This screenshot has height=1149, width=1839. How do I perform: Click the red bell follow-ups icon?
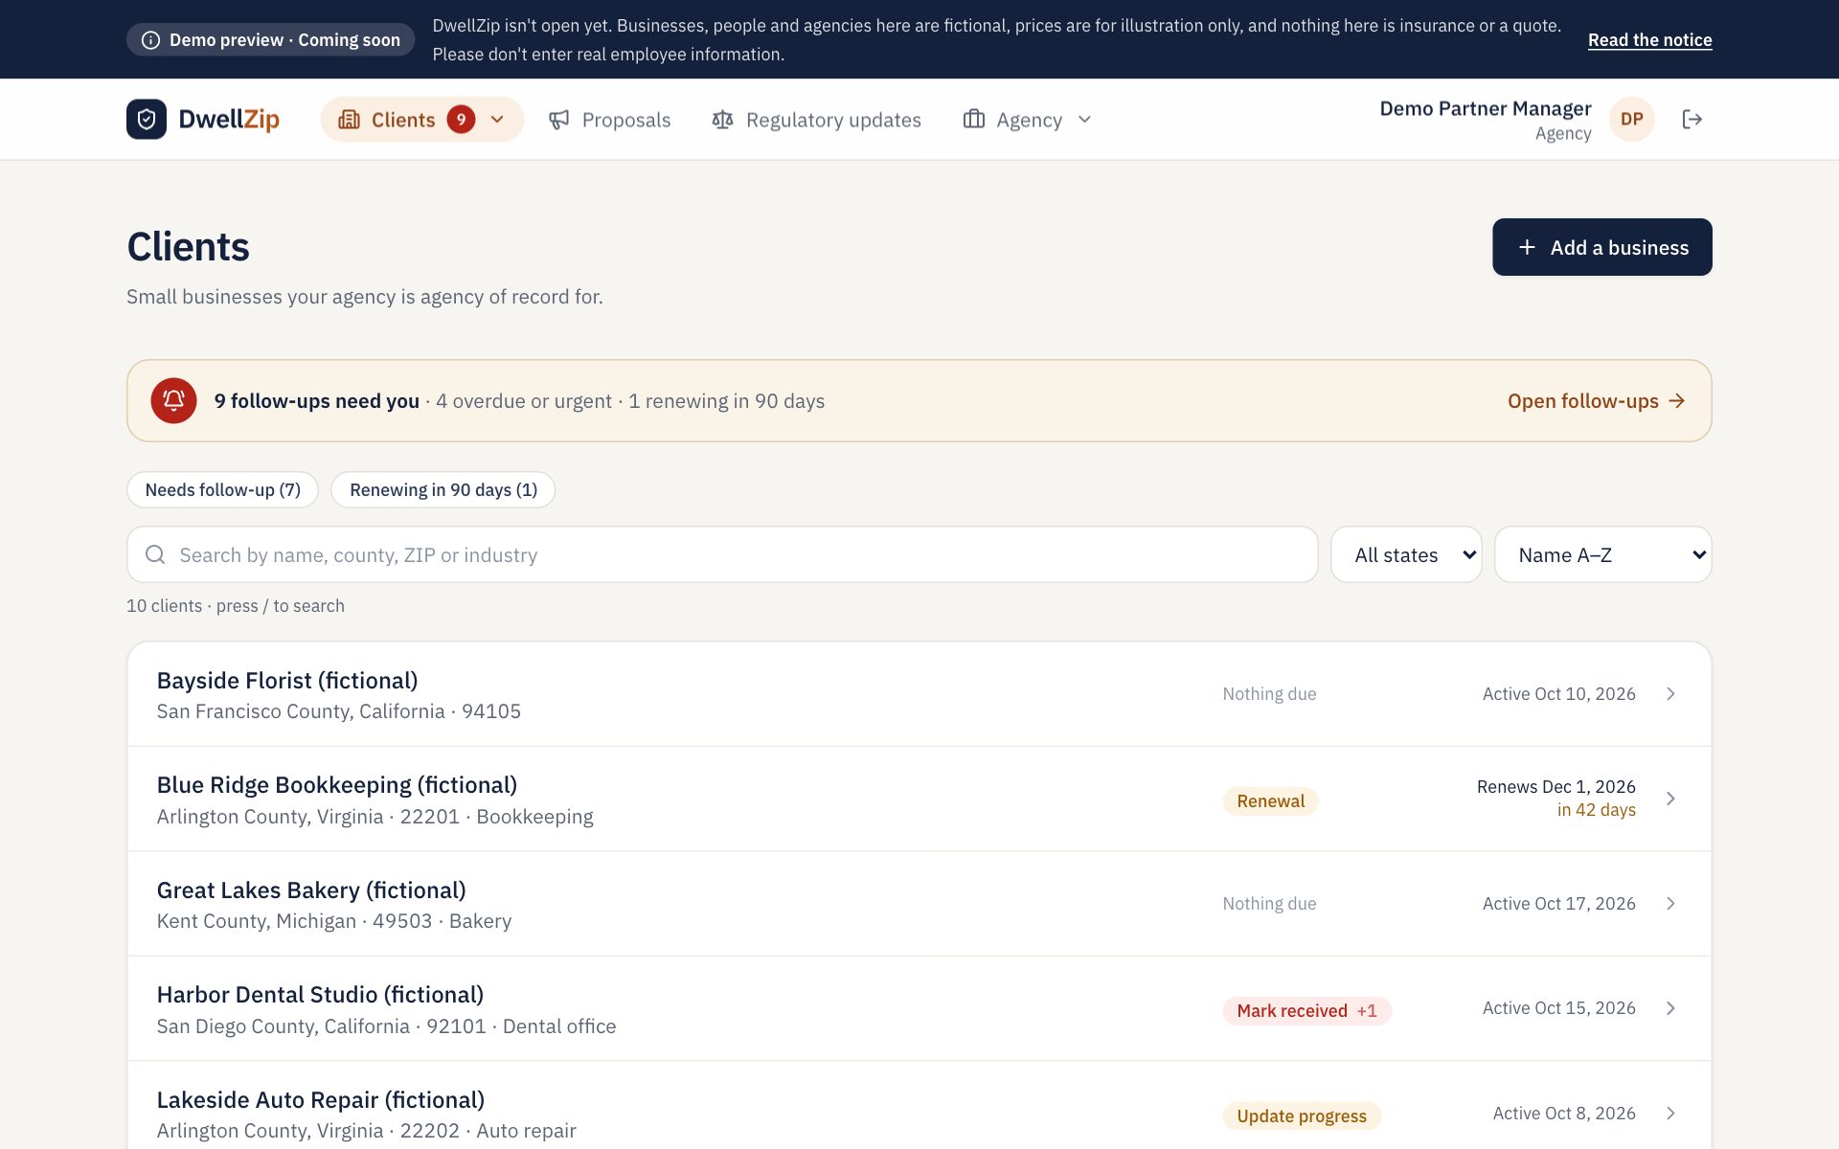click(x=173, y=401)
